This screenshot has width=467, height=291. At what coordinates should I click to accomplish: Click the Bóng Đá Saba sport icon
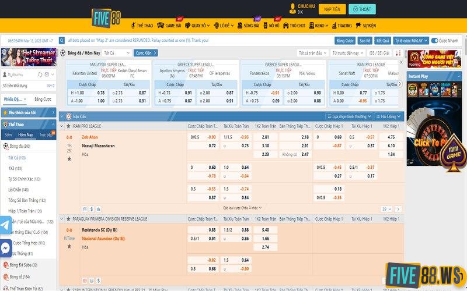pyautogui.click(x=6, y=265)
